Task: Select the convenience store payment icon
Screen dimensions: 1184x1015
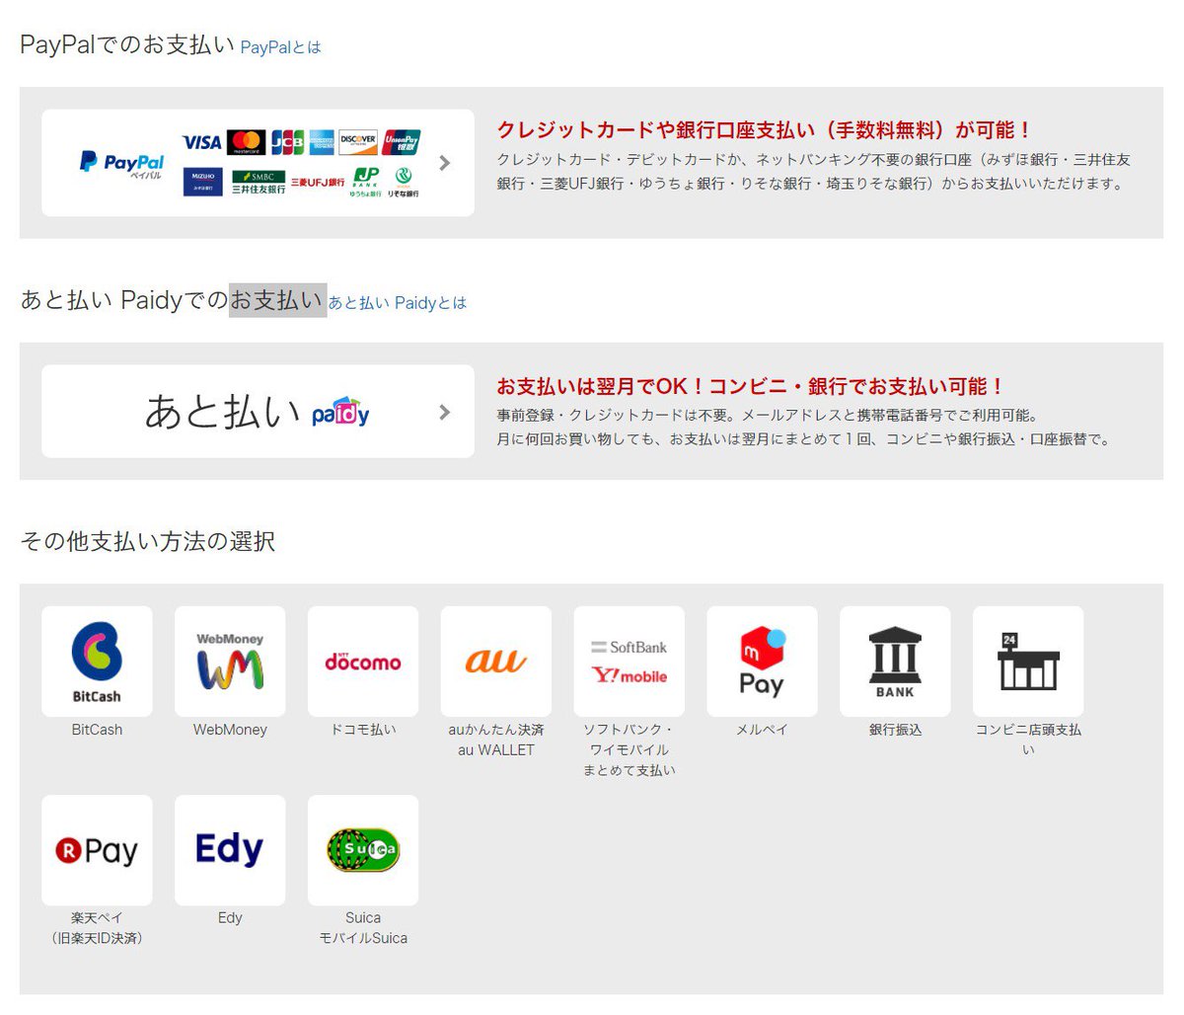Action: click(x=1028, y=661)
